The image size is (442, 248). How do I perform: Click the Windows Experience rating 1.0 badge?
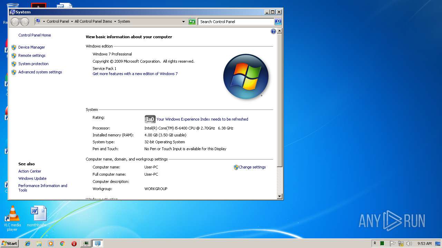150,119
